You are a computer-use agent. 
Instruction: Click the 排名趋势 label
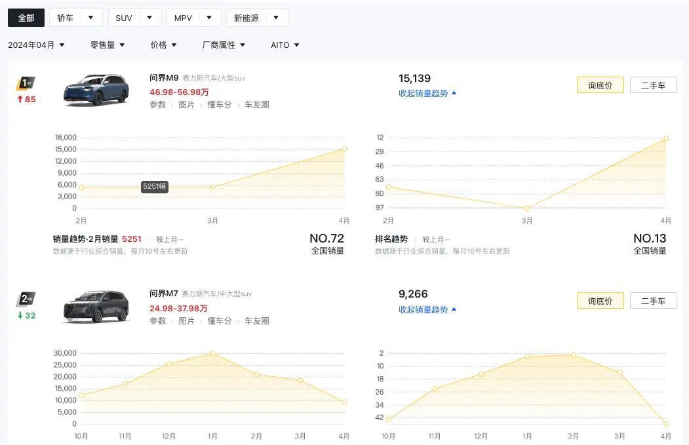pyautogui.click(x=391, y=239)
